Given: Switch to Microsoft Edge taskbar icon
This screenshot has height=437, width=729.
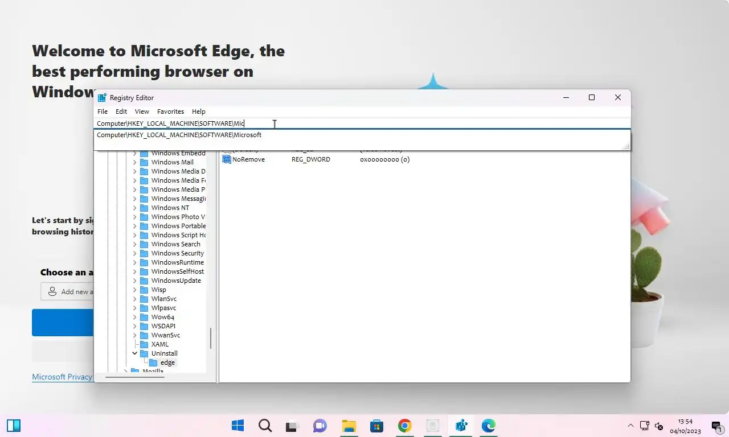Looking at the screenshot, I should [x=488, y=426].
